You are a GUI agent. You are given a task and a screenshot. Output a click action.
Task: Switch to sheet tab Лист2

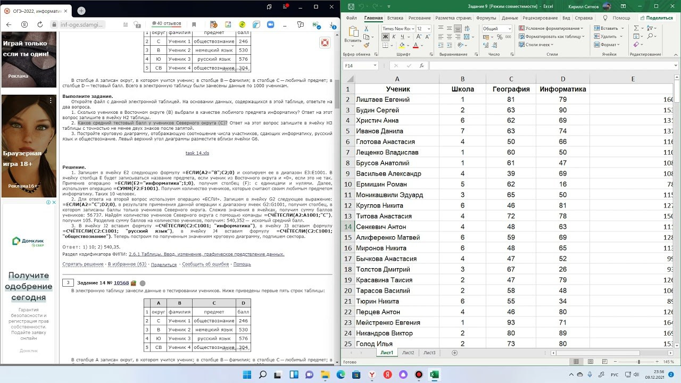(x=408, y=353)
